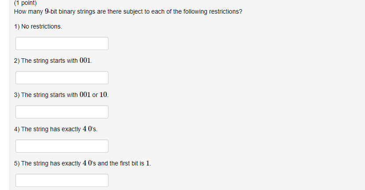Click the "4) The string has exactly" label
Viewport: 365px width, 190px height.
[x=47, y=129]
